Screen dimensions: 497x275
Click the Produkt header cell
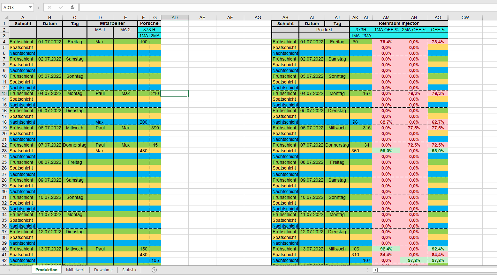[324, 30]
